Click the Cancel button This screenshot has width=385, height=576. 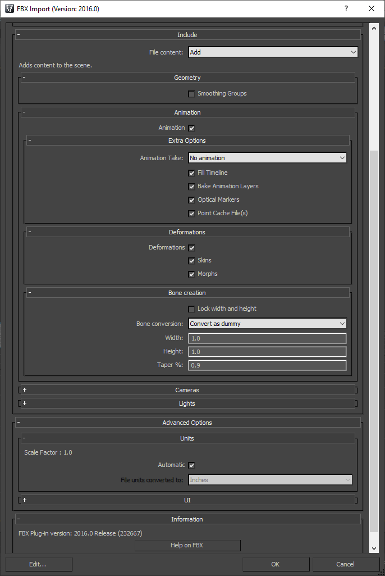pos(346,564)
